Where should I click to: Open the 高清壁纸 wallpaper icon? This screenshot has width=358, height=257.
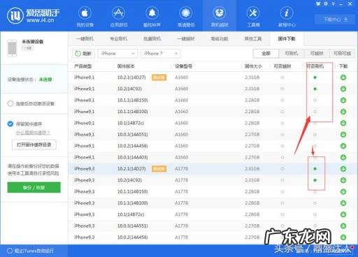(186, 16)
